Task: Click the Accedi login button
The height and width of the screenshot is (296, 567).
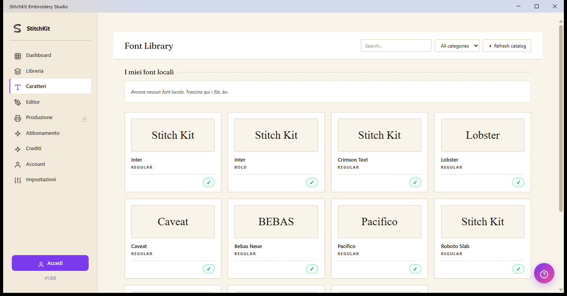Action: tap(50, 263)
